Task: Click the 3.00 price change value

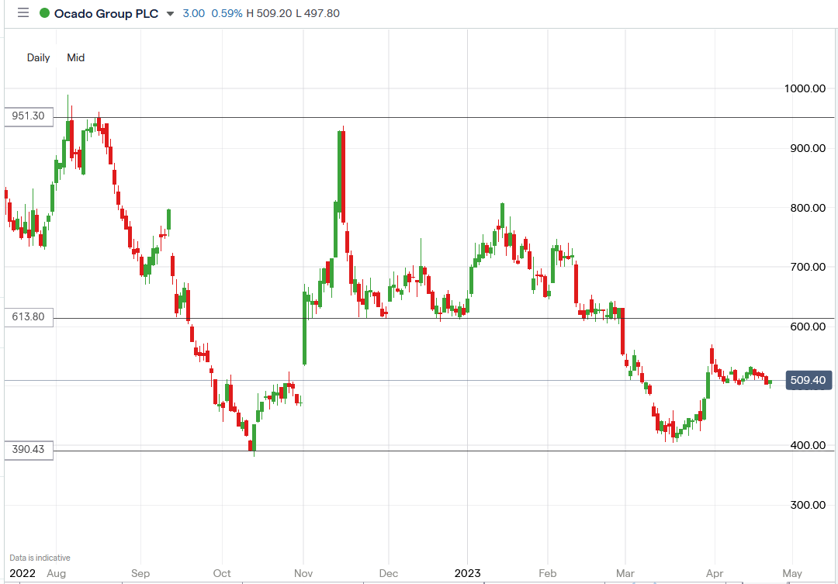Action: (x=194, y=13)
